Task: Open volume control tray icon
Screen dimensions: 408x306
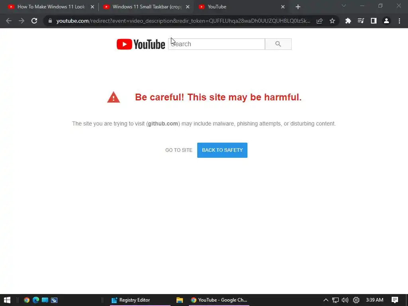Action: tap(345, 300)
